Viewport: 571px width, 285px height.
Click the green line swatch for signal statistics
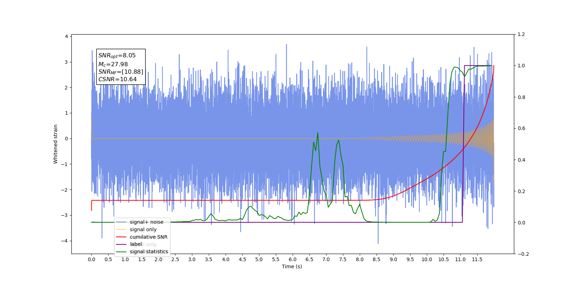click(121, 252)
